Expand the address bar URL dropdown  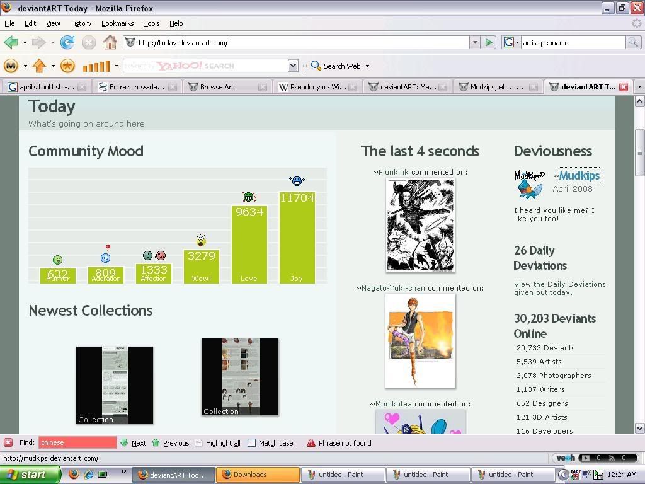click(475, 42)
